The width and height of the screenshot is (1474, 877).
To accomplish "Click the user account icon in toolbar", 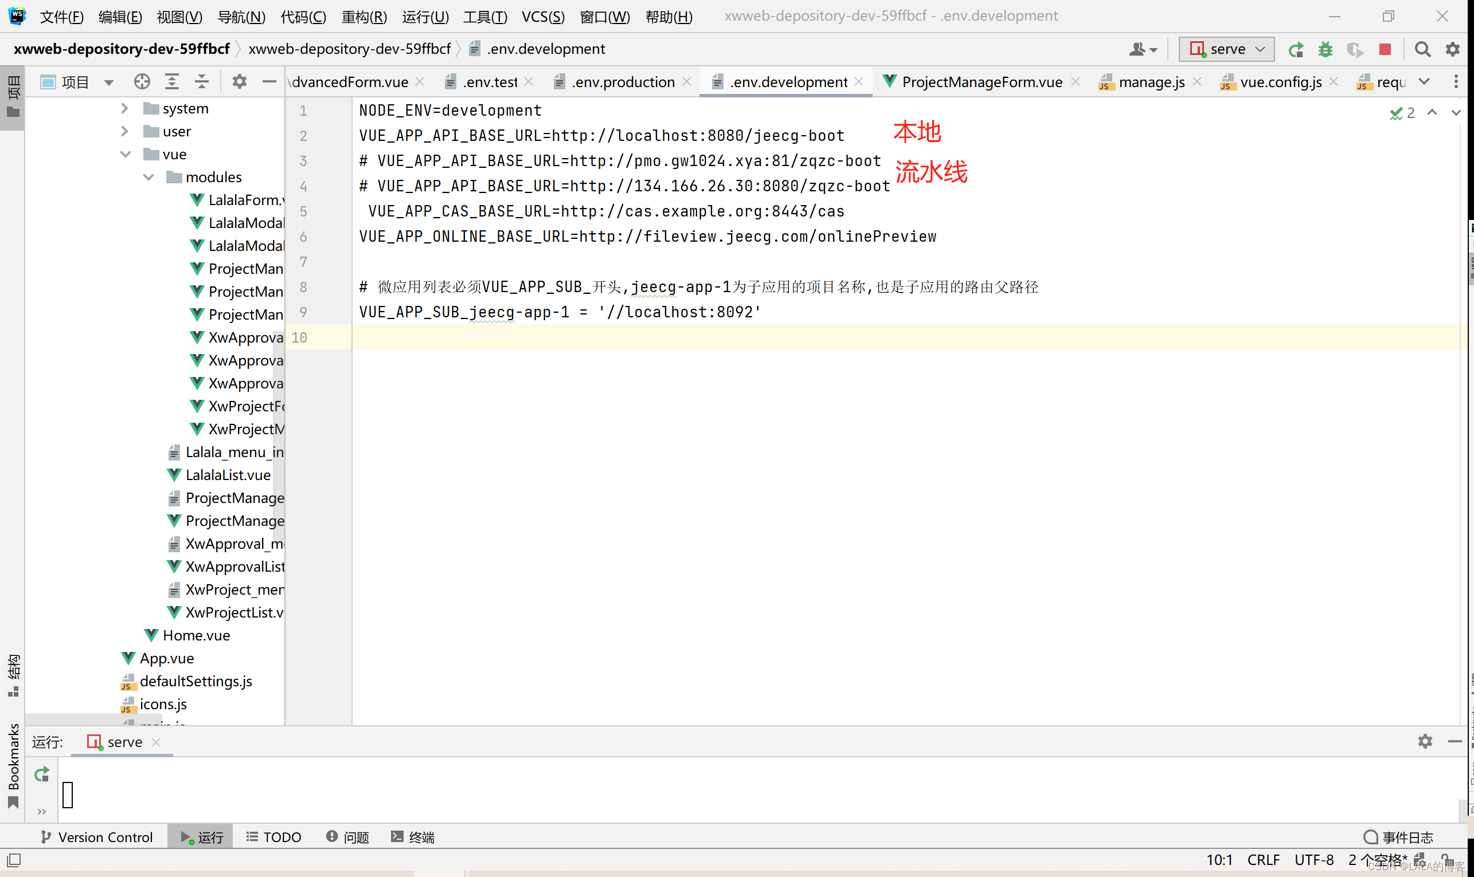I will pyautogui.click(x=1143, y=50).
